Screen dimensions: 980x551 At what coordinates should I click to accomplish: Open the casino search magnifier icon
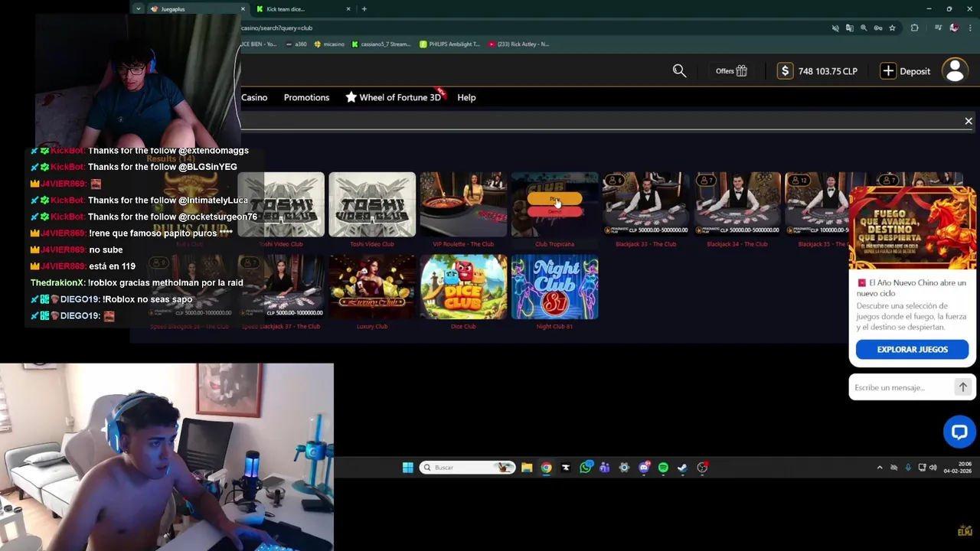pos(679,70)
